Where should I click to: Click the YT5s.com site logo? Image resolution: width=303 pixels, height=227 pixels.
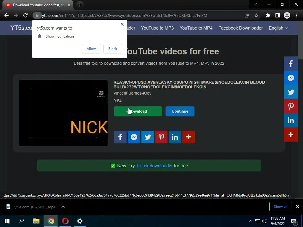click(x=21, y=28)
